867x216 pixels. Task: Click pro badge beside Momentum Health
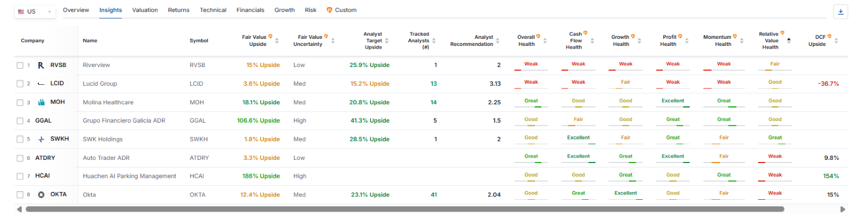pos(735,36)
